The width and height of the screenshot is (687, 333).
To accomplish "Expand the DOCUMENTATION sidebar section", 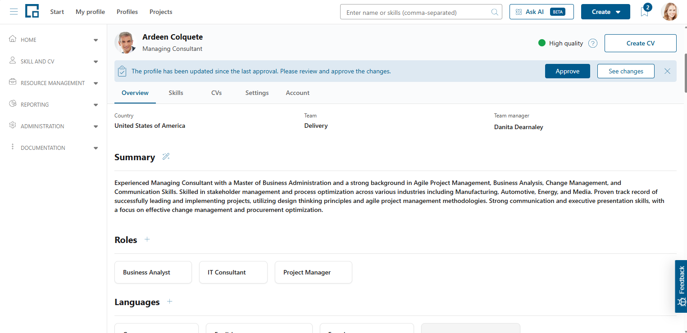I will coord(96,148).
